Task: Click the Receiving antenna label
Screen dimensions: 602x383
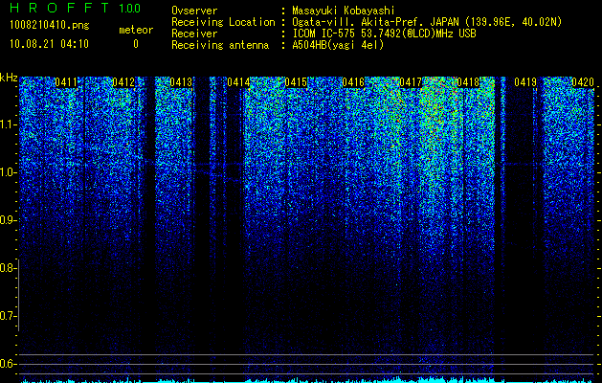Action: coord(220,45)
